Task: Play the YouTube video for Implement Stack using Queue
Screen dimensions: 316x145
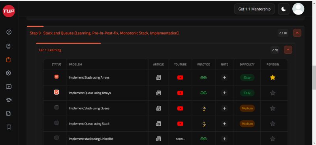Action: [x=180, y=108]
